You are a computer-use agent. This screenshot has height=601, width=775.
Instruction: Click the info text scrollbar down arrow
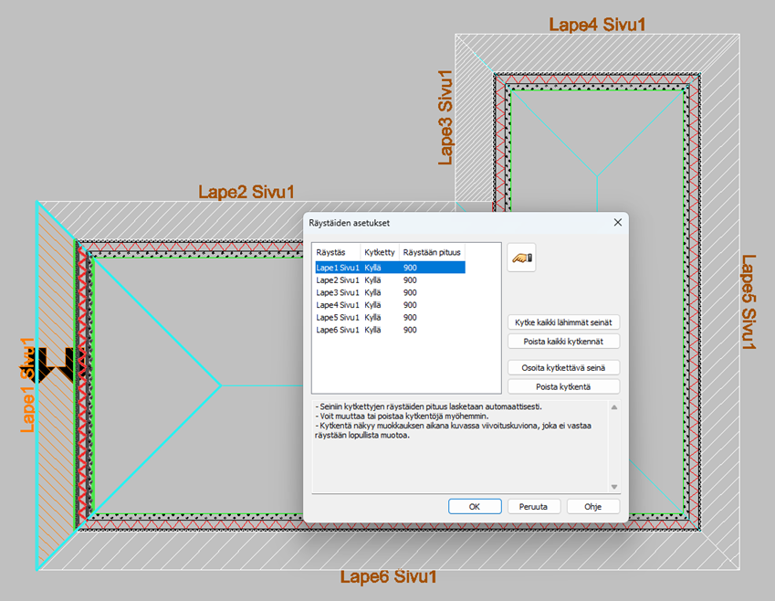coord(613,487)
